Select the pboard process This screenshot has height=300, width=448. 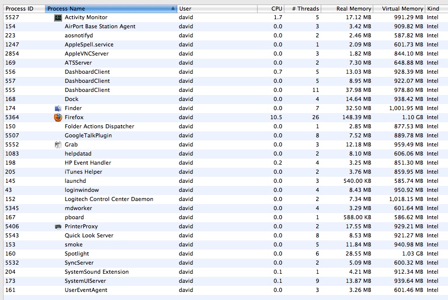74,218
